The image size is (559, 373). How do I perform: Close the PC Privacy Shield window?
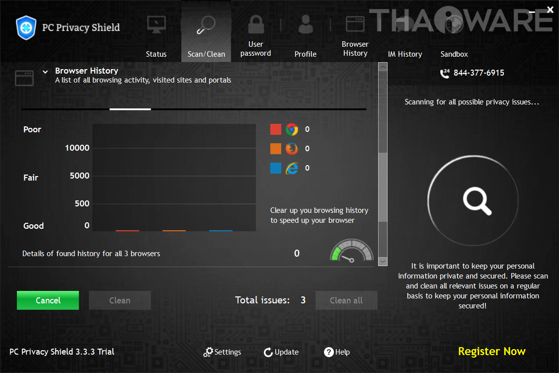(550, 10)
